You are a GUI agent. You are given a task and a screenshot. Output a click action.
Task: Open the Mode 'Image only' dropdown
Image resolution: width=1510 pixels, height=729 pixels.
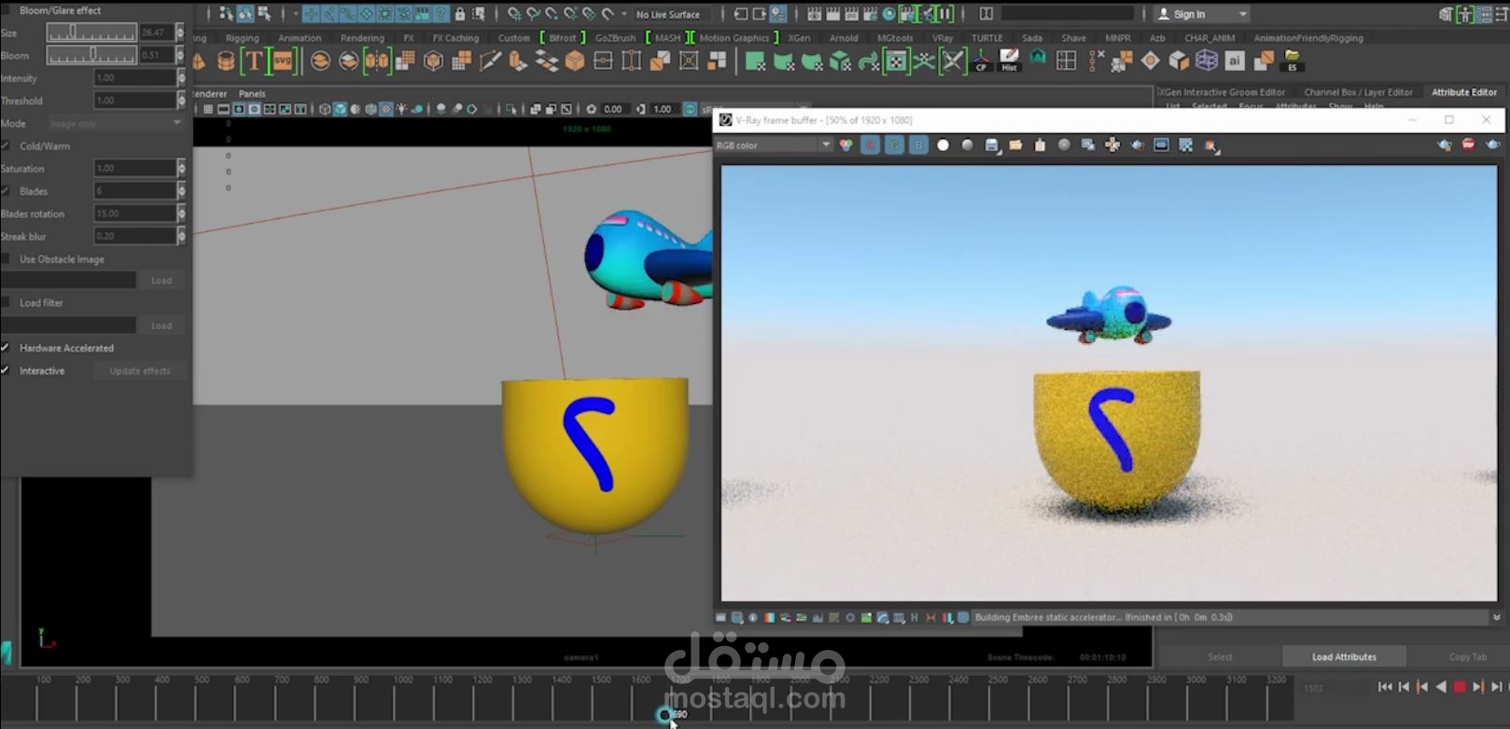point(116,123)
